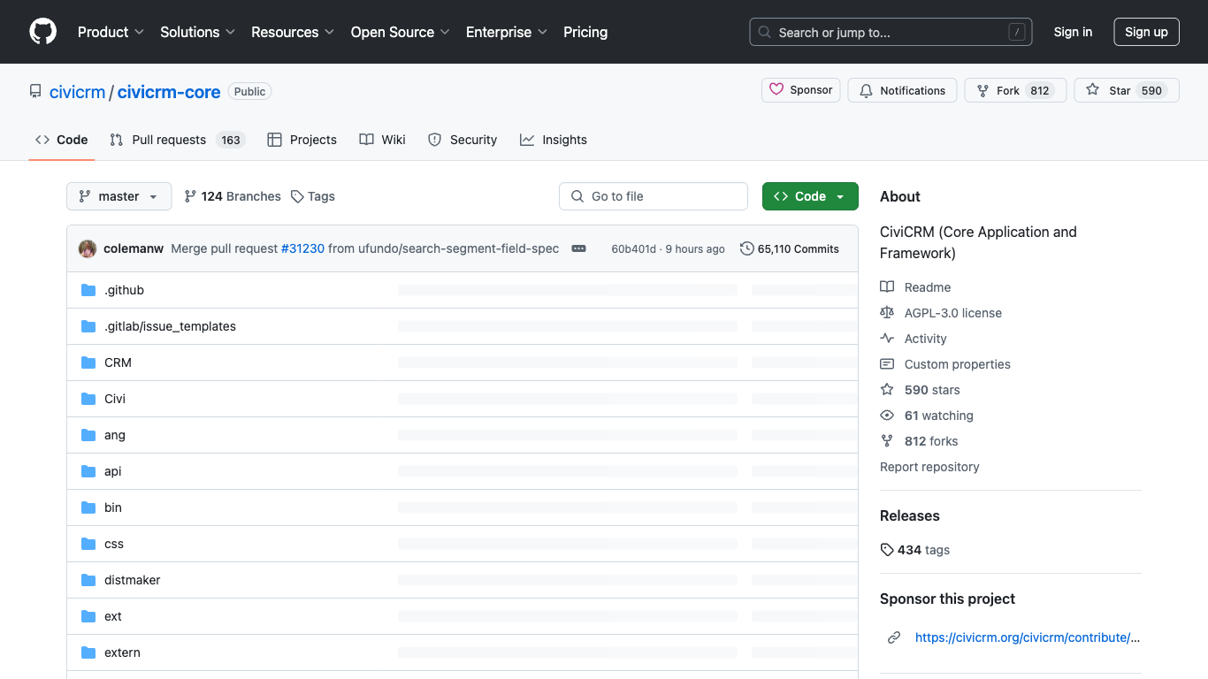
Task: Open commit hash 60b401d
Action: point(634,249)
